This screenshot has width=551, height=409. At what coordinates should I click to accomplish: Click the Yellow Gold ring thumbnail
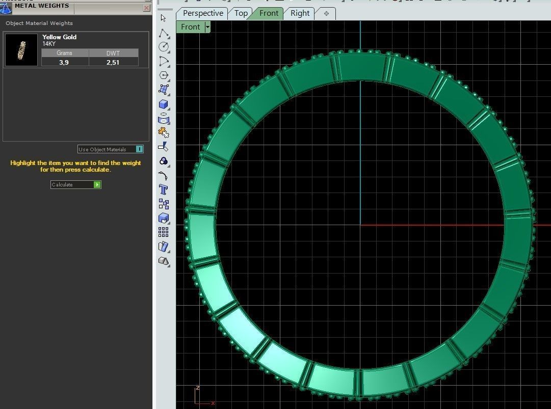21,50
